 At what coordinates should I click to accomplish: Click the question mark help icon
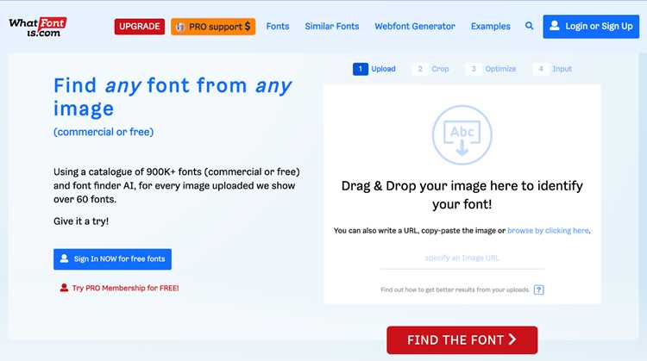[538, 289]
